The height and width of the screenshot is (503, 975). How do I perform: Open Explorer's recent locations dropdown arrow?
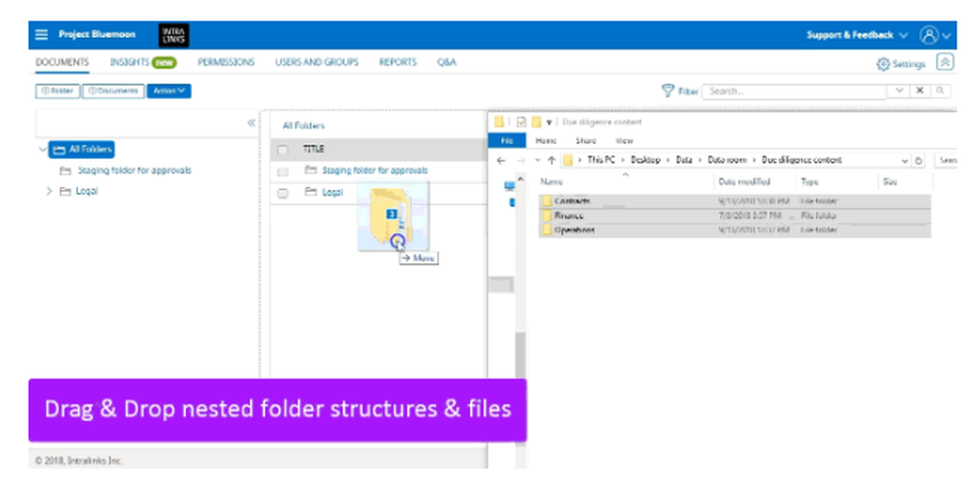click(x=537, y=161)
